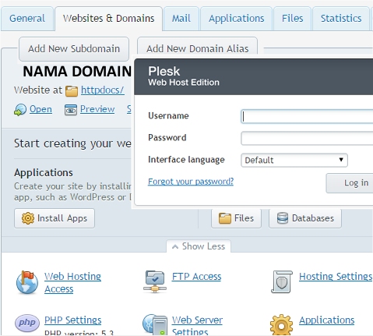
Task: Focus the Password input field
Action: (x=307, y=138)
